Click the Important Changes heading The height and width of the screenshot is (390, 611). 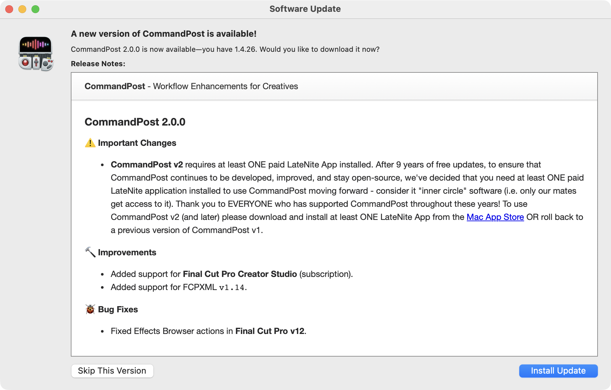(137, 143)
